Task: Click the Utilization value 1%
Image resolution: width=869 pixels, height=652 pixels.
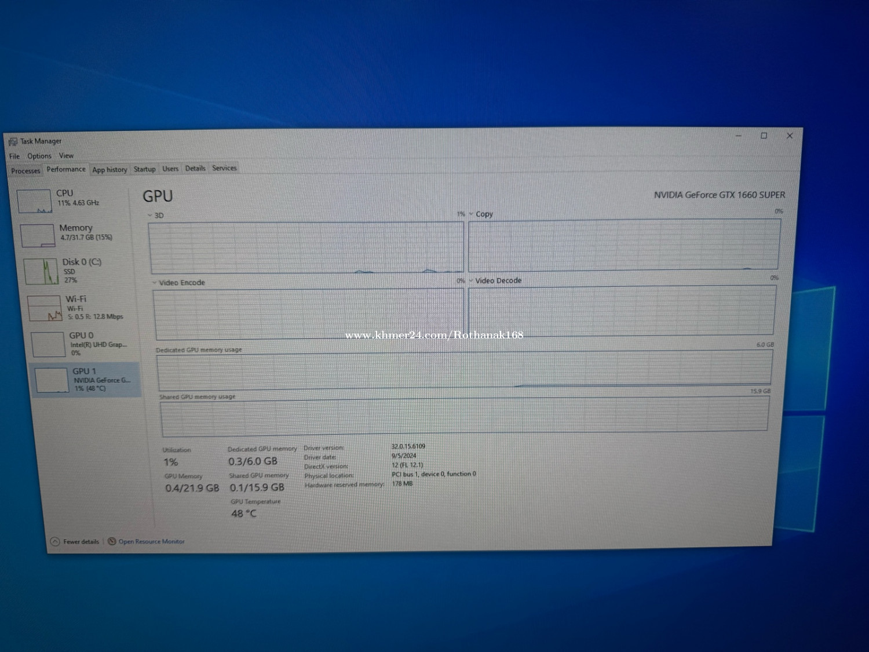Action: [171, 462]
